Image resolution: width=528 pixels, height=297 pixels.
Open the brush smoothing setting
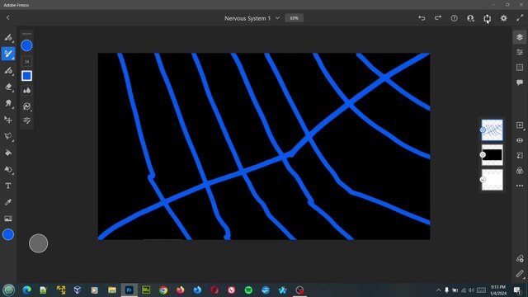(x=26, y=106)
